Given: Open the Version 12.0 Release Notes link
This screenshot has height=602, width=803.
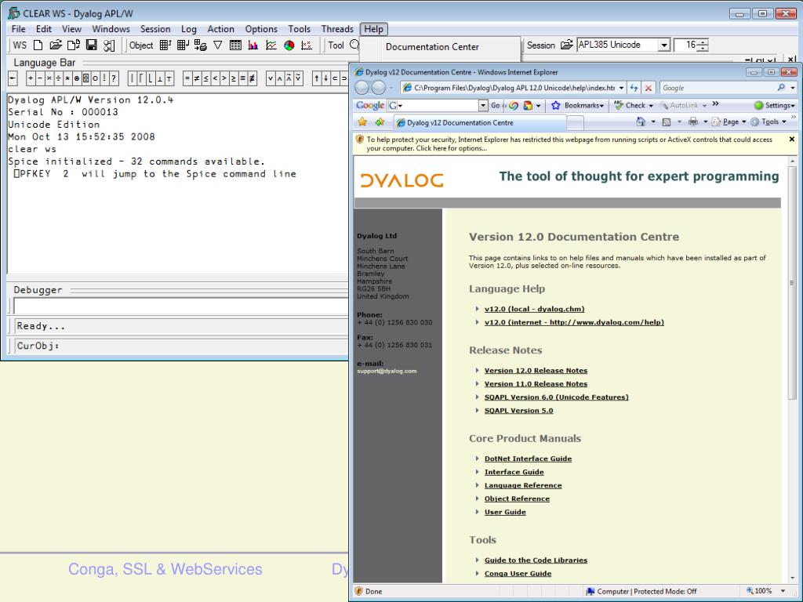Looking at the screenshot, I should tap(536, 371).
